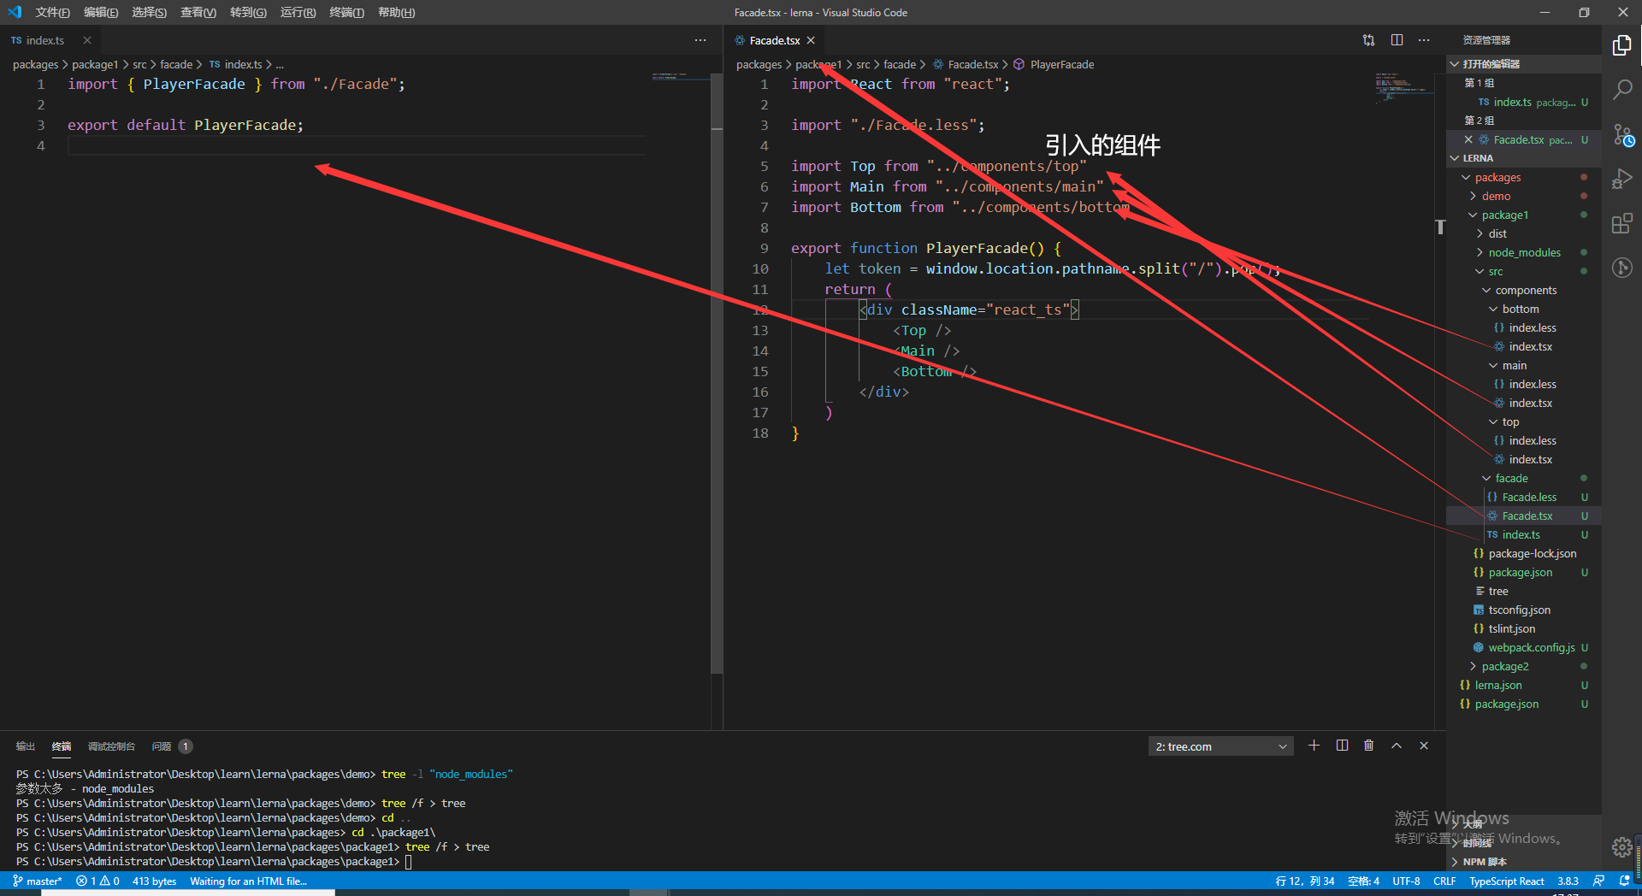Expand the demo folder
Image resolution: width=1642 pixels, height=896 pixels.
tap(1496, 196)
